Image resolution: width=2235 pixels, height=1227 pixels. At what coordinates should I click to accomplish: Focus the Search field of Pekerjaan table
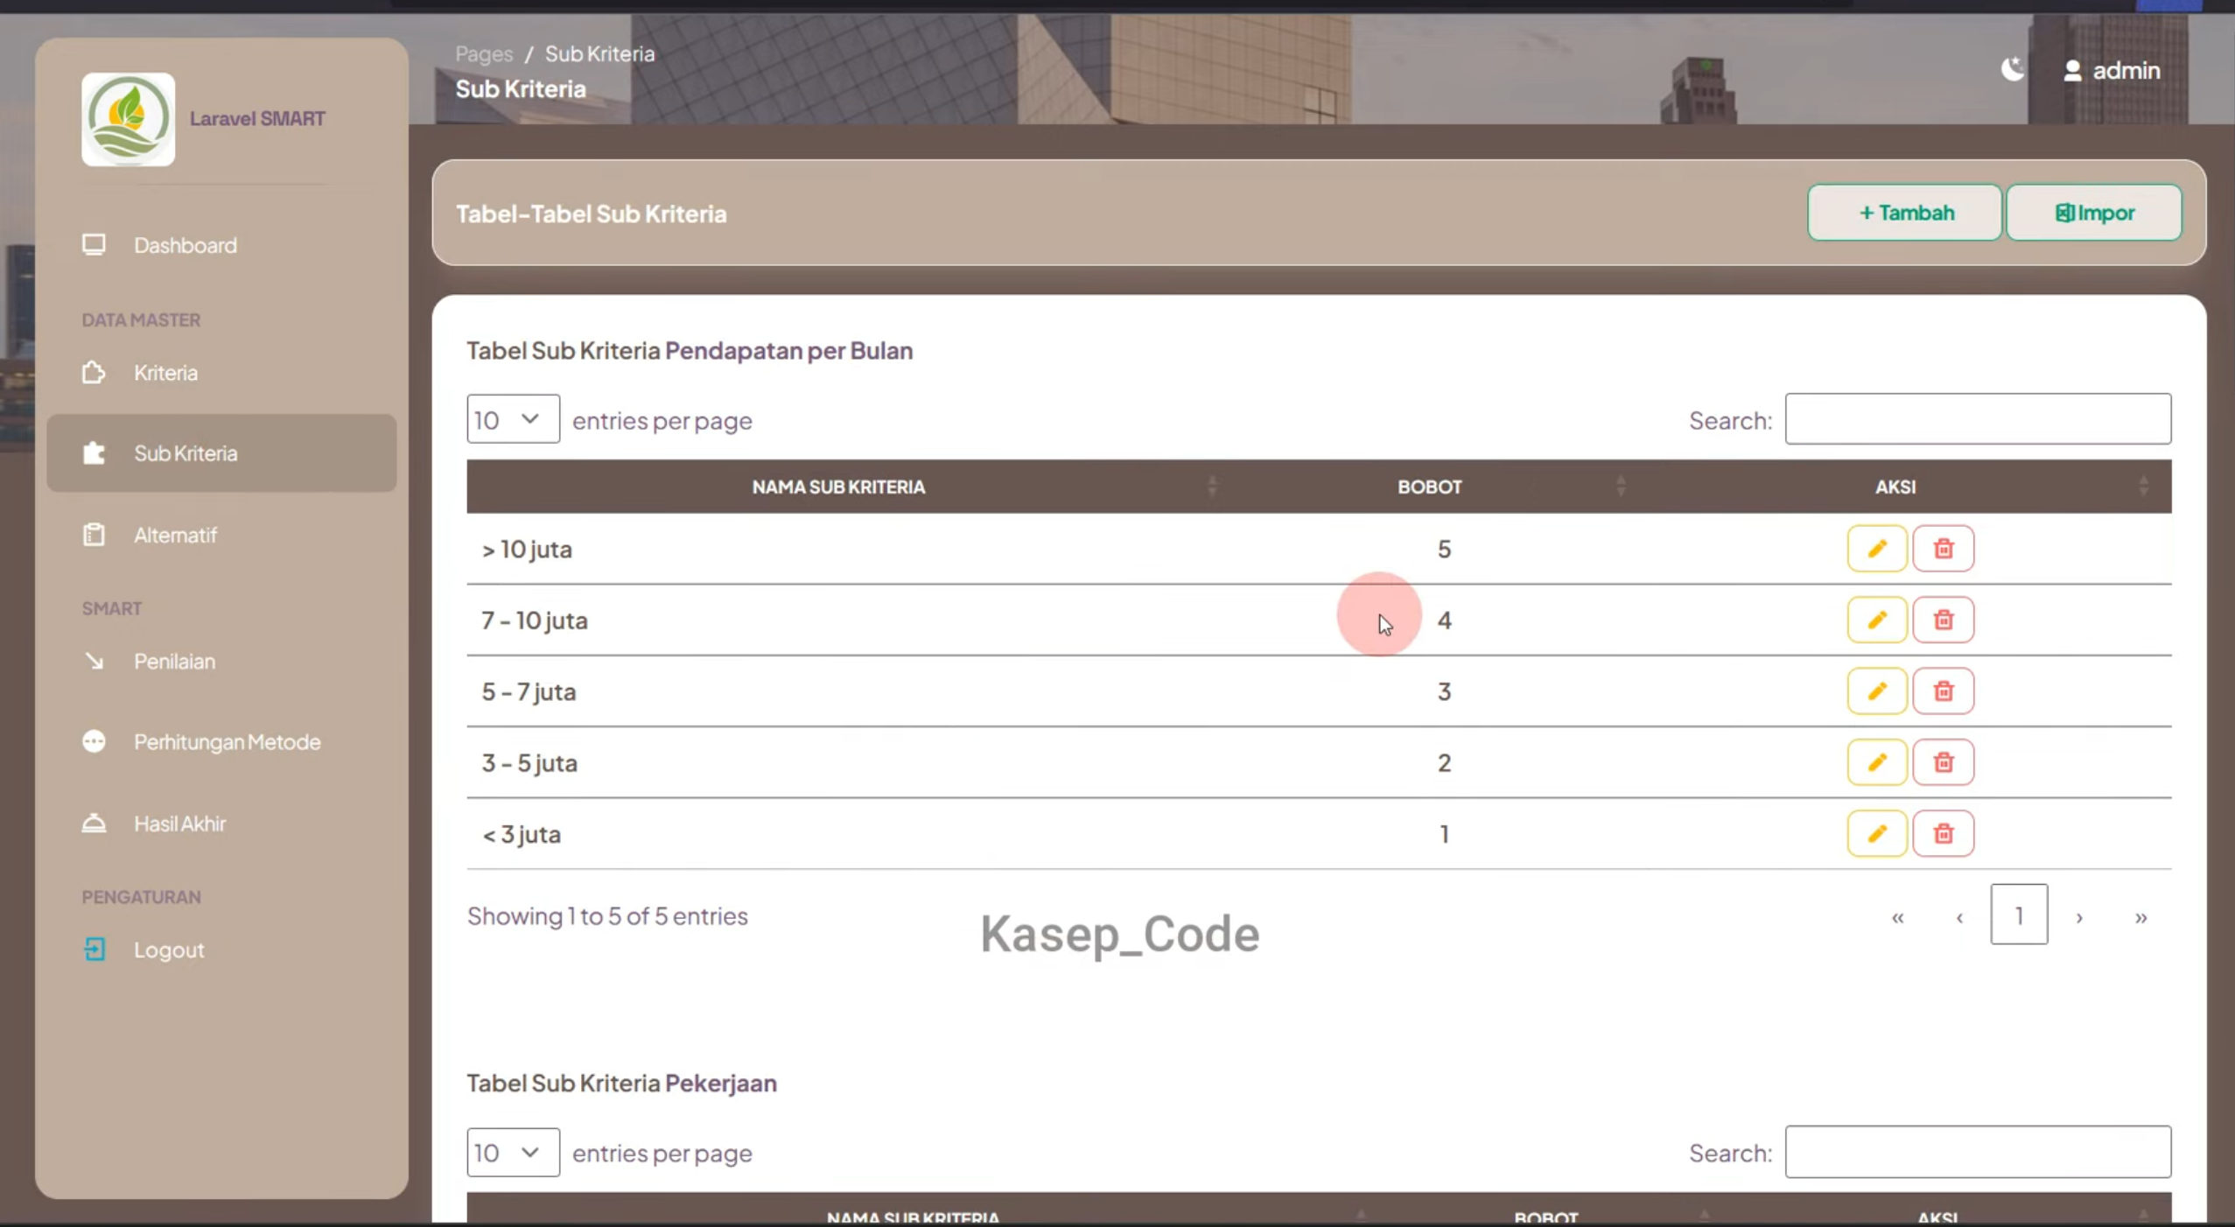coord(1978,1152)
